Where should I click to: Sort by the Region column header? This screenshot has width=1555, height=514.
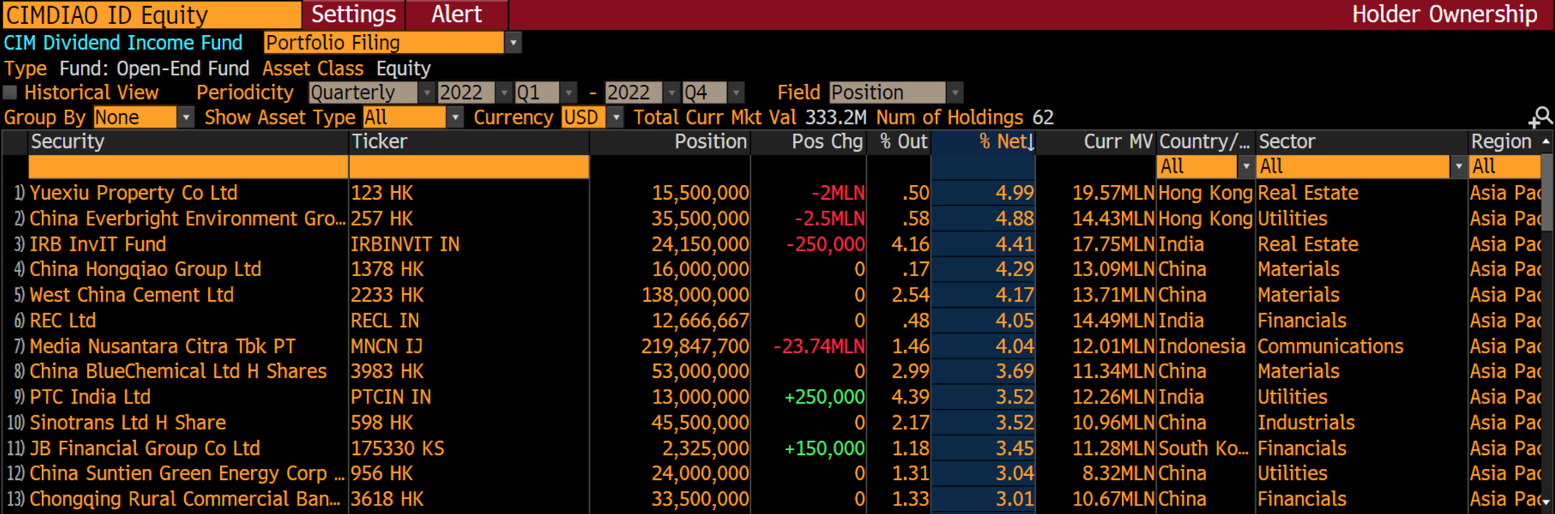click(x=1504, y=142)
